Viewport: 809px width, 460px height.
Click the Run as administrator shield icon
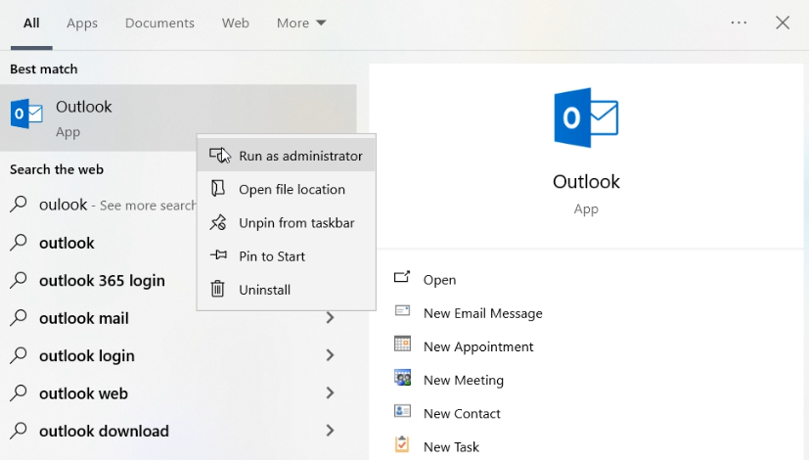pos(219,155)
